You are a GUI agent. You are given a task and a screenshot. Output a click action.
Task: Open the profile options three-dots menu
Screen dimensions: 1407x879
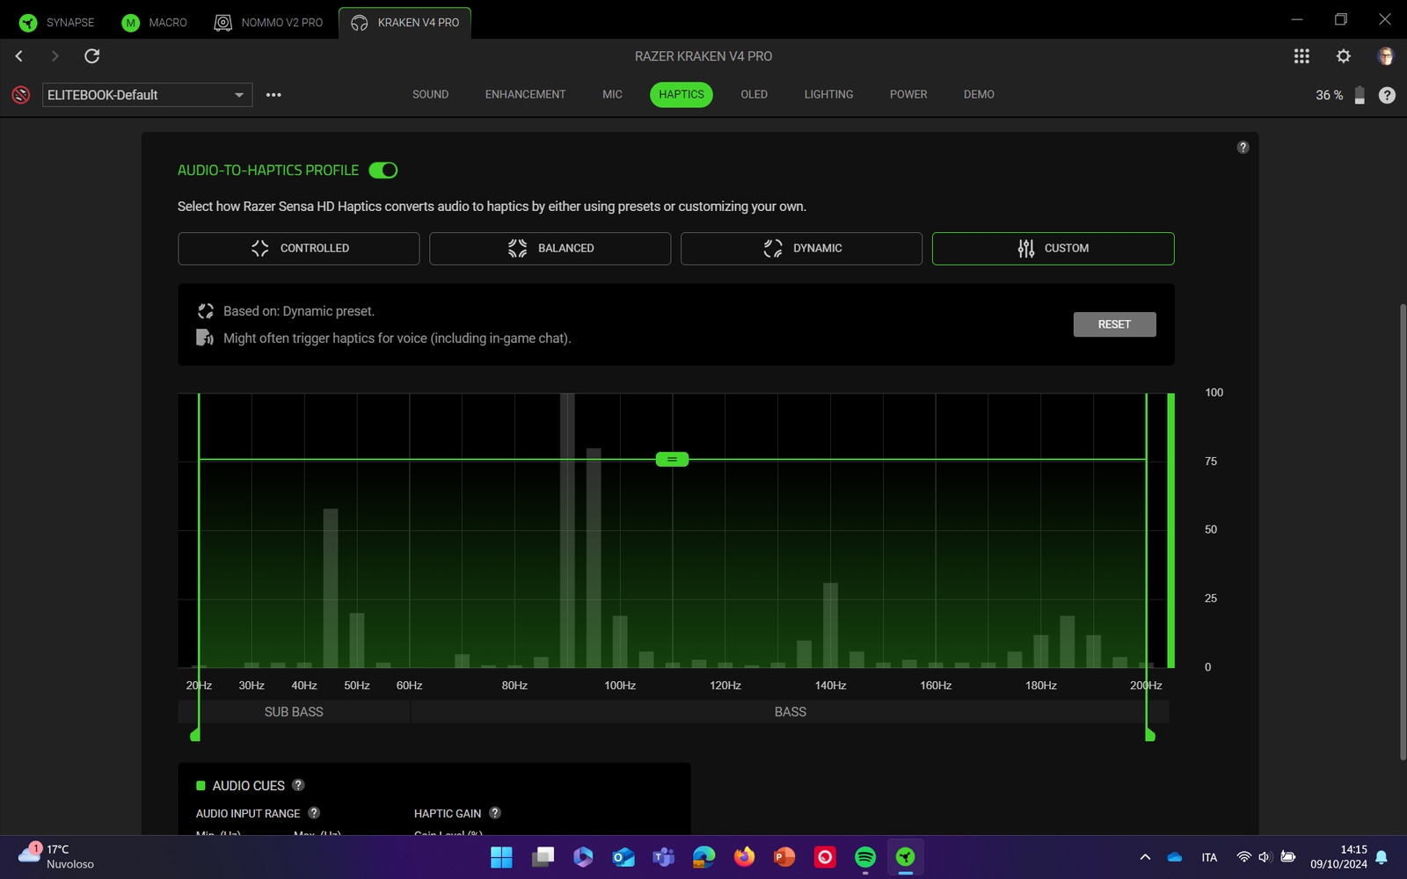click(x=273, y=95)
